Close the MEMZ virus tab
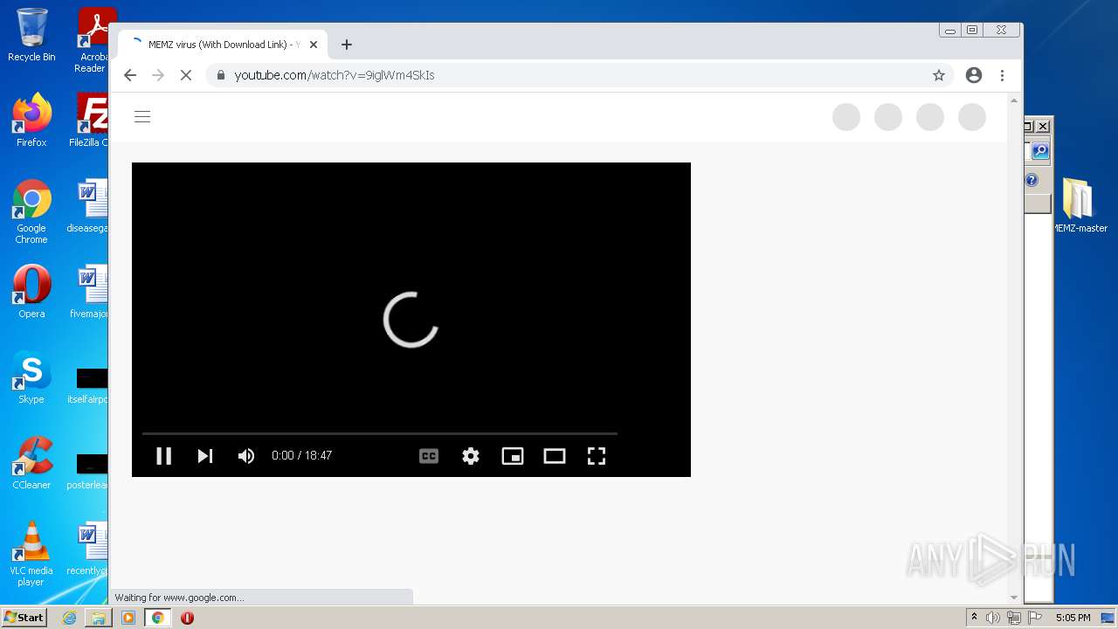Viewport: 1118px width, 629px height. [x=314, y=45]
